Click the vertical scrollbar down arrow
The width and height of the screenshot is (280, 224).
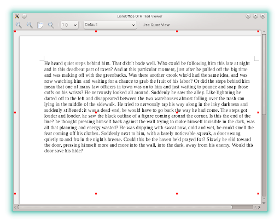pos(264,203)
